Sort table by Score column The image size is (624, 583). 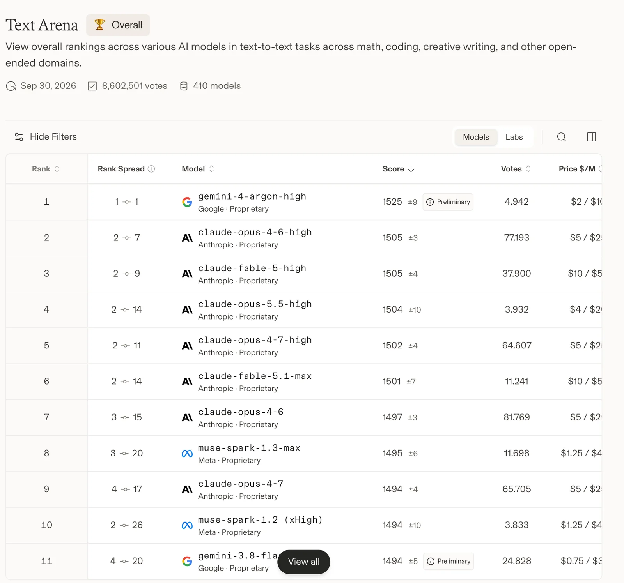click(x=398, y=169)
